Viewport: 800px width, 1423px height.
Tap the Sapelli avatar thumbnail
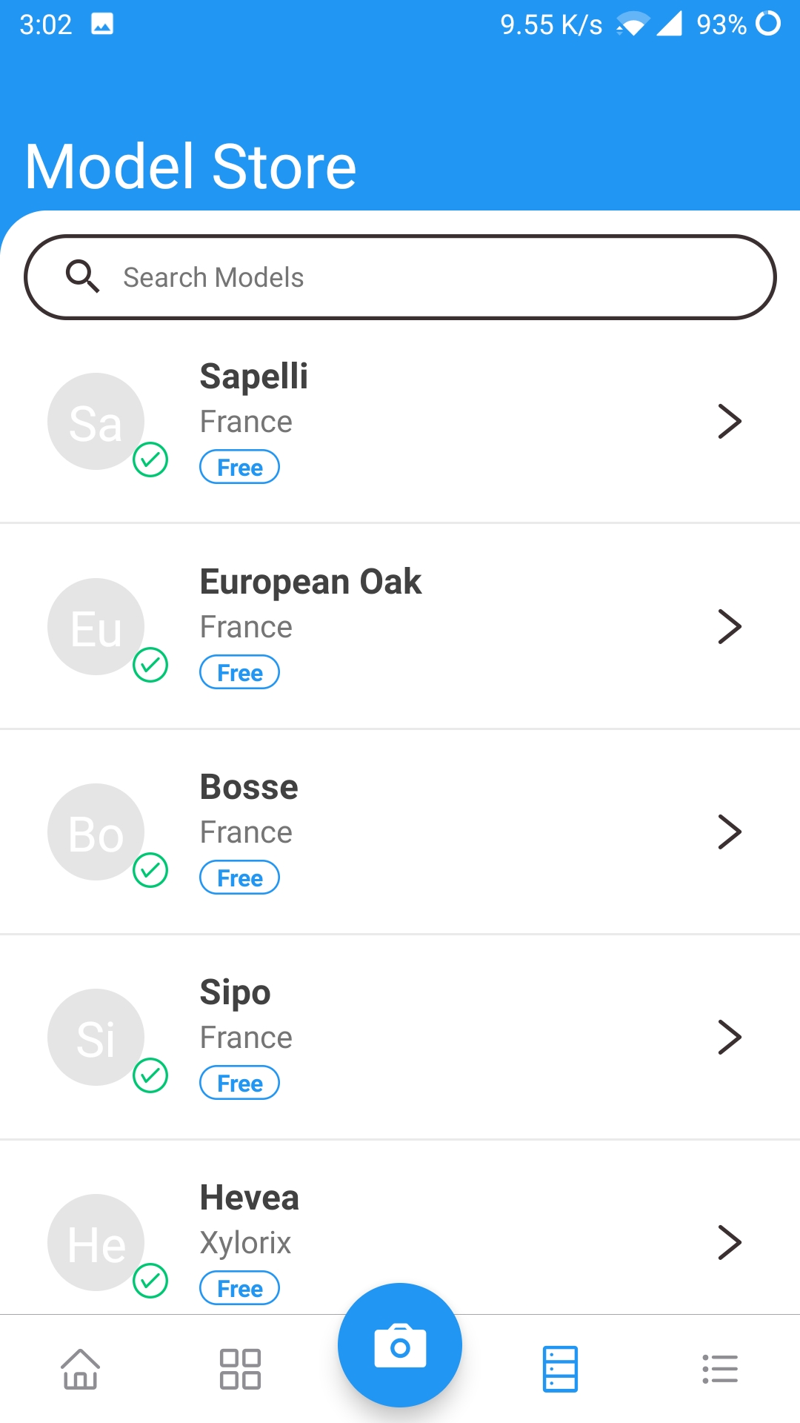[x=96, y=421]
